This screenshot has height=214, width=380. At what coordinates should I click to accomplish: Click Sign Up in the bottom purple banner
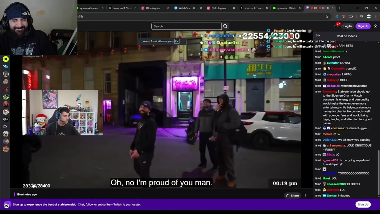pos(363,204)
